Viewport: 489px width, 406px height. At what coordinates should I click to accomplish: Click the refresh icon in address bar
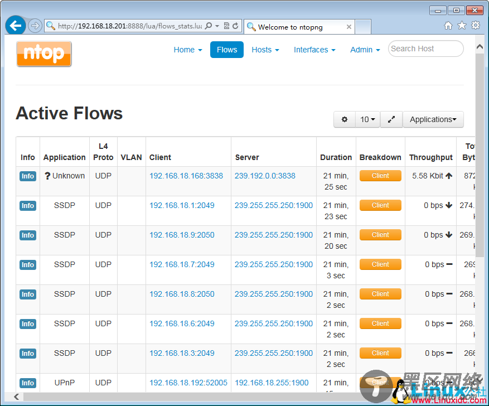236,26
